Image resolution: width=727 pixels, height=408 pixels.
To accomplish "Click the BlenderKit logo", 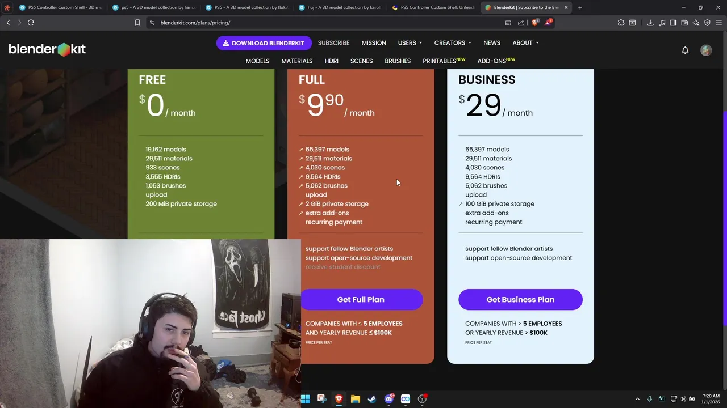I will pyautogui.click(x=47, y=49).
